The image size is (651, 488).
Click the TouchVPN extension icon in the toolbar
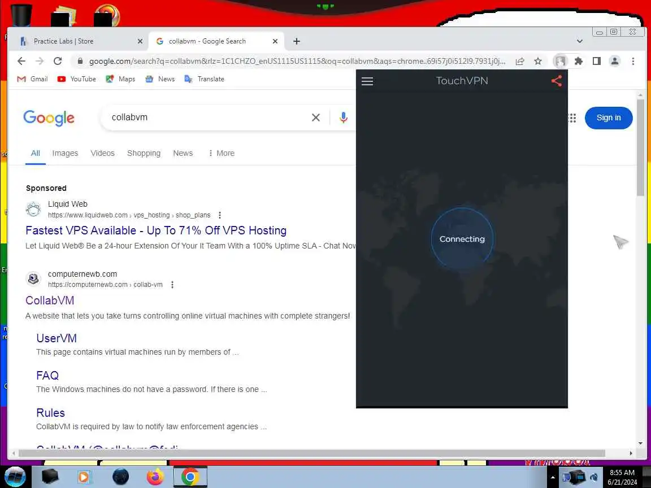(561, 62)
